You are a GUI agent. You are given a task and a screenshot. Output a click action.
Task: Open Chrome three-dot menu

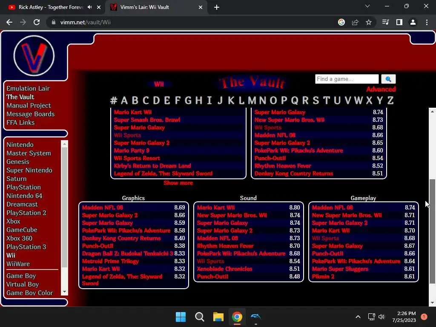tap(427, 22)
